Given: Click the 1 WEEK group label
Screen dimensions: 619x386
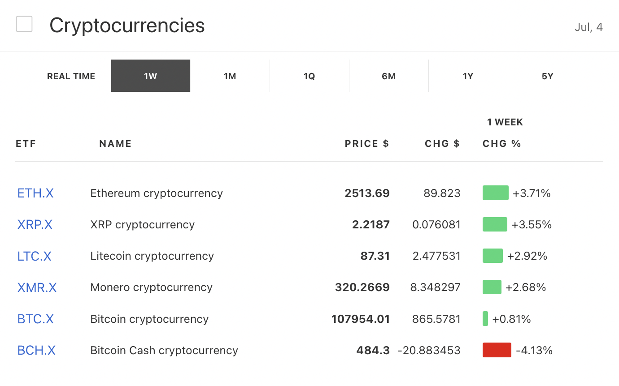Looking at the screenshot, I should coord(505,122).
